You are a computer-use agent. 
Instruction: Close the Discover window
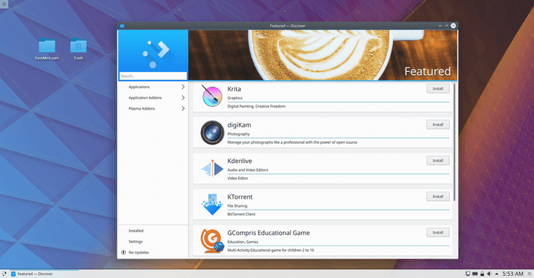coord(453,26)
